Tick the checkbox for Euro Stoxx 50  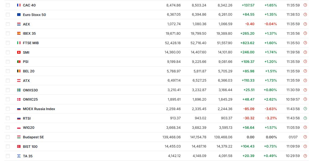pos(8,14)
